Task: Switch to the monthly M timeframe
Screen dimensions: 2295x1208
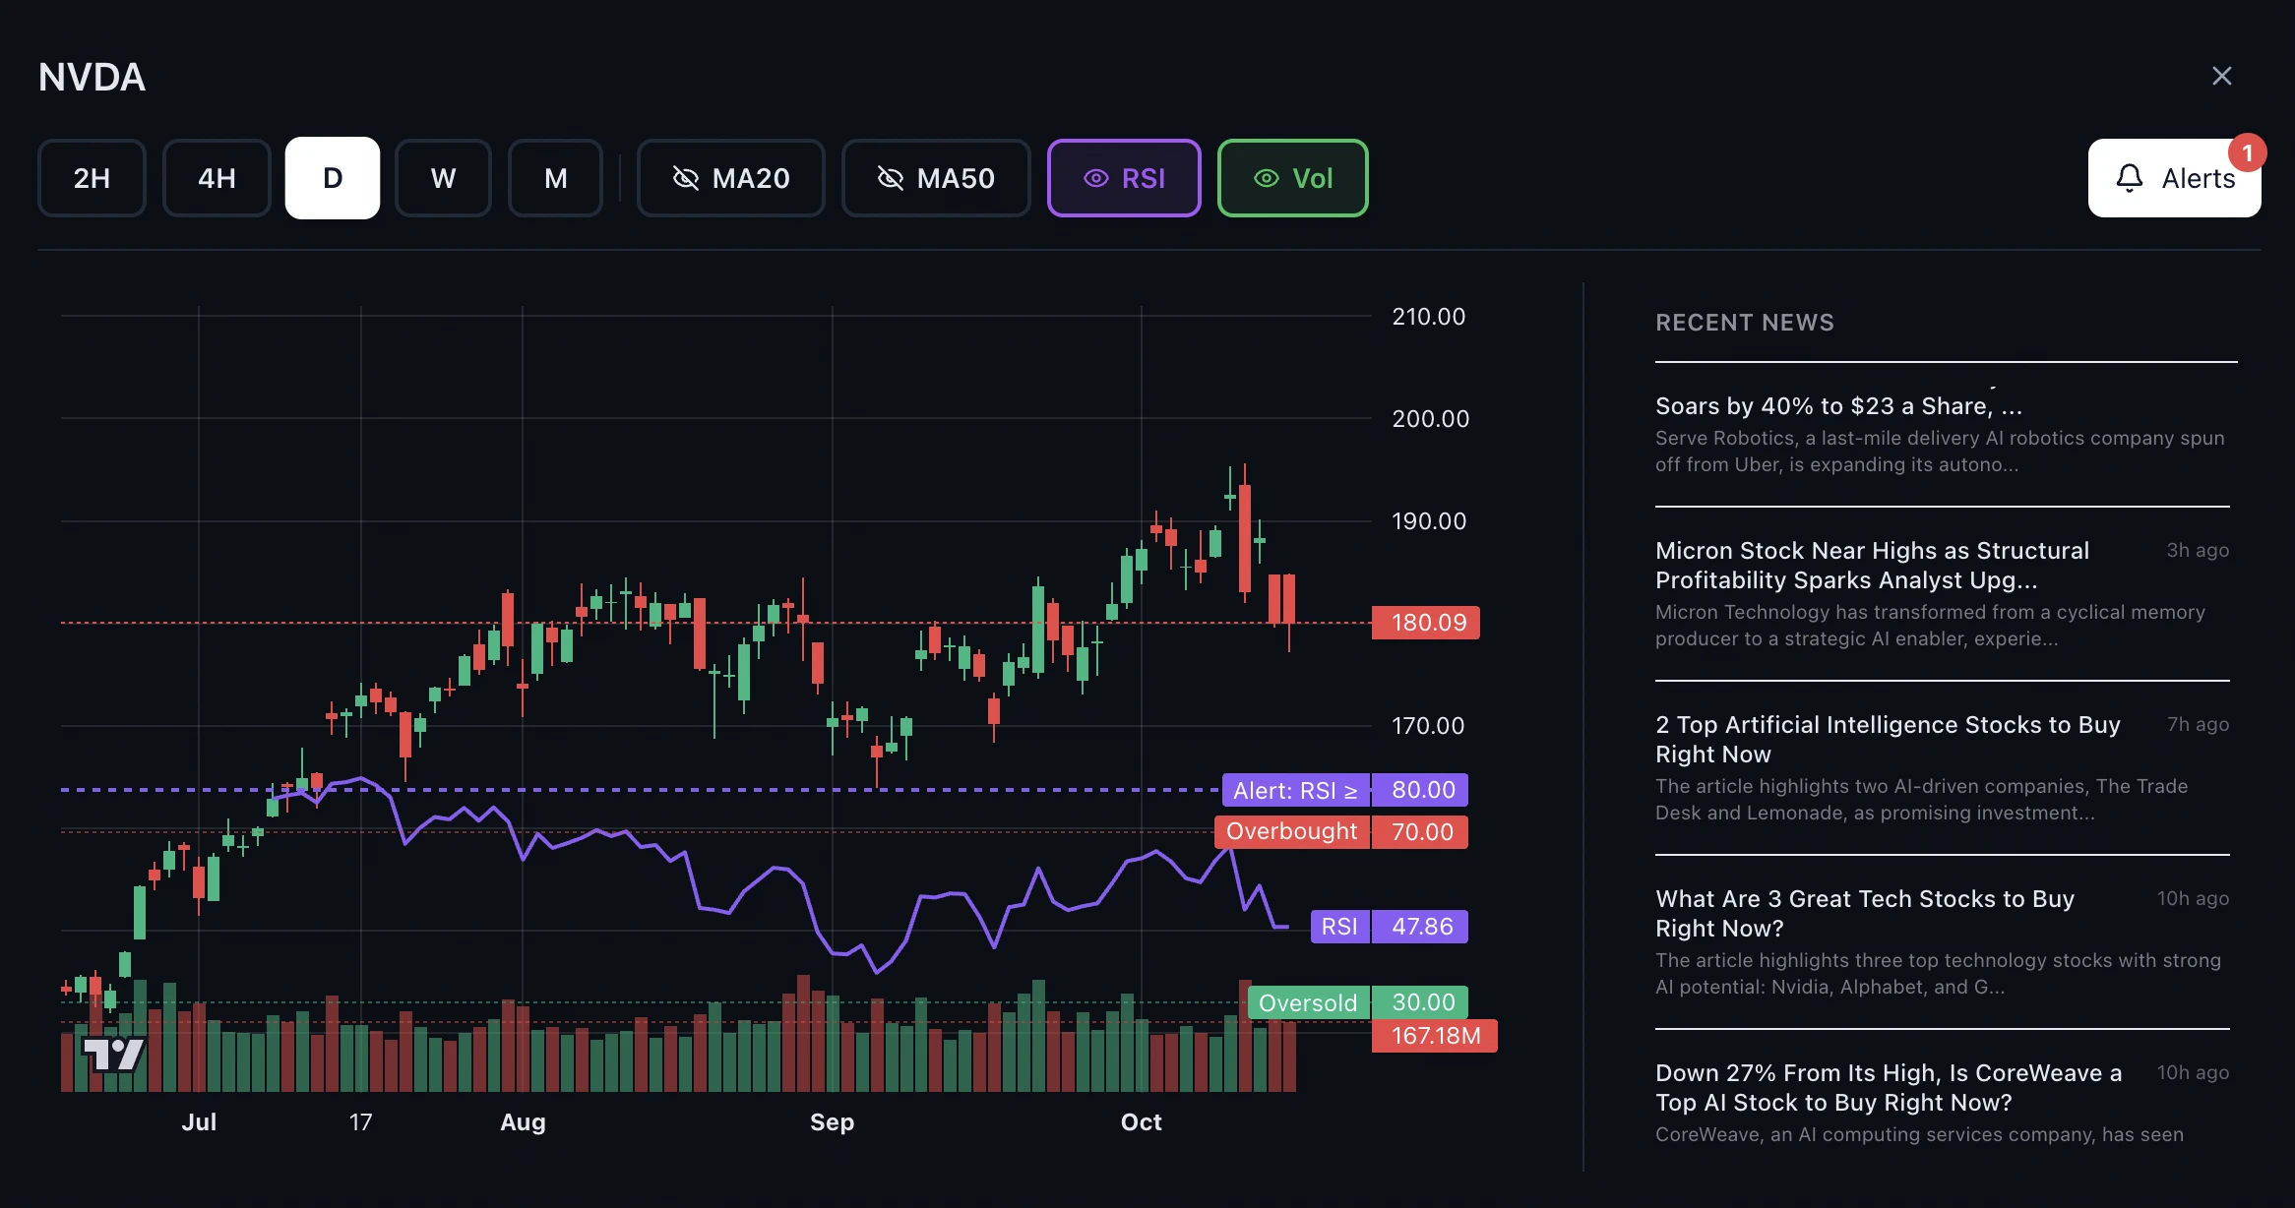Action: [555, 178]
